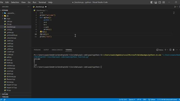Open the Run menu
Image resolution: width=180 pixels, height=101 pixels.
pos(34,2)
